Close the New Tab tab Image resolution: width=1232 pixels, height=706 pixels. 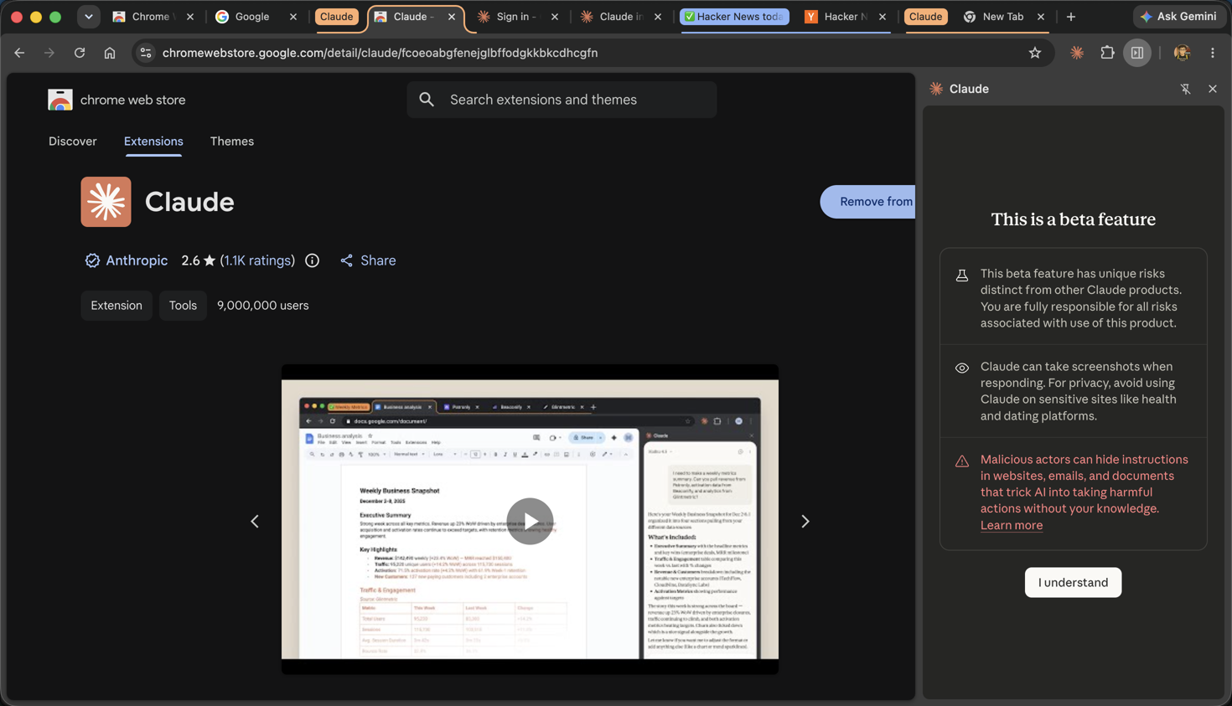coord(1041,17)
